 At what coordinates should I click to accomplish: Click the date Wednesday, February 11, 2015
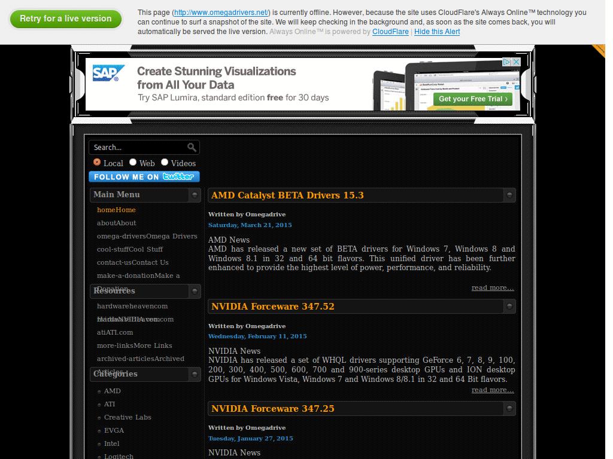[x=257, y=336]
